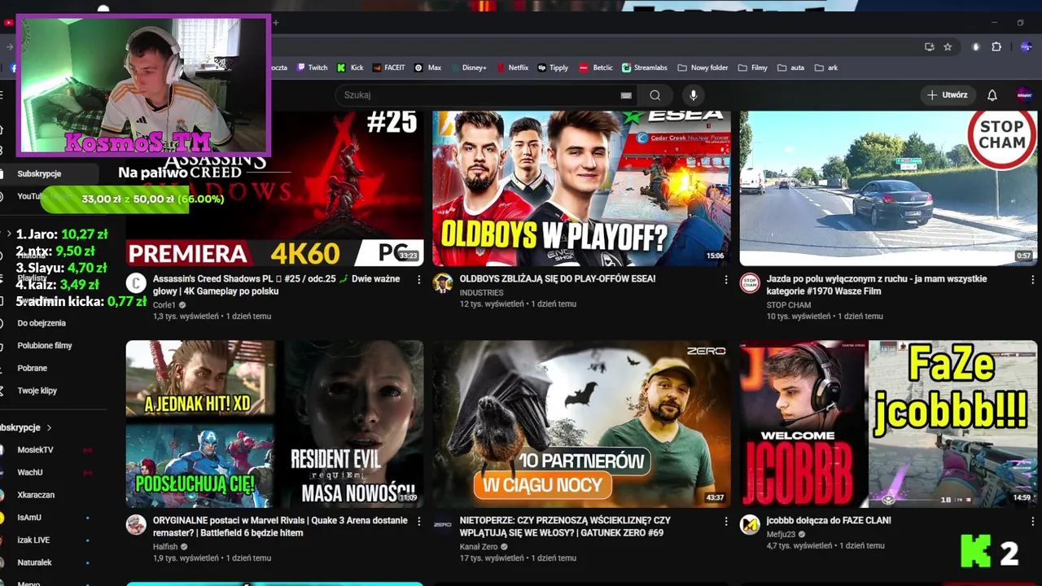Open options menu for Jazda po polu video
This screenshot has width=1042, height=586.
click(x=1032, y=279)
